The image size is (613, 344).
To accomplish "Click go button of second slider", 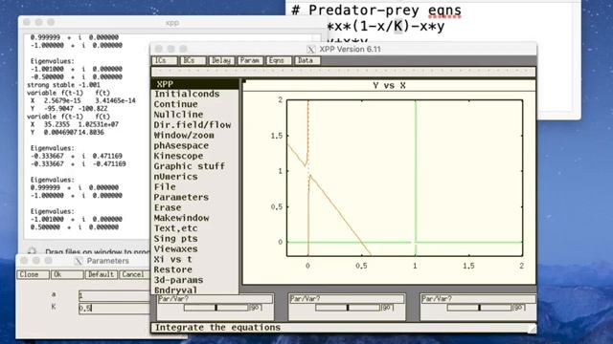I will click(387, 308).
